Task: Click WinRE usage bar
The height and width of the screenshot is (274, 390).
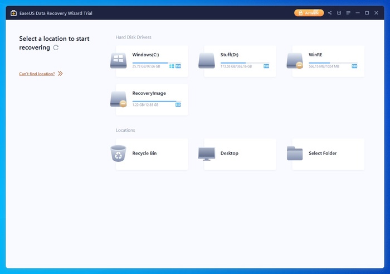Action: [x=333, y=63]
